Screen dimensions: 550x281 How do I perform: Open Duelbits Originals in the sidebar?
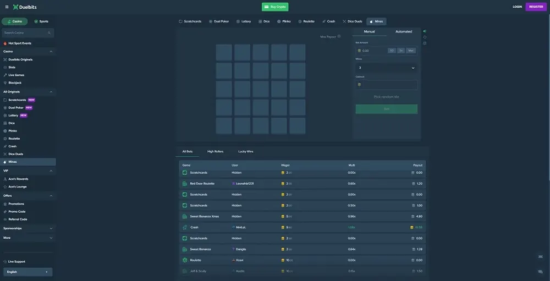pyautogui.click(x=20, y=59)
